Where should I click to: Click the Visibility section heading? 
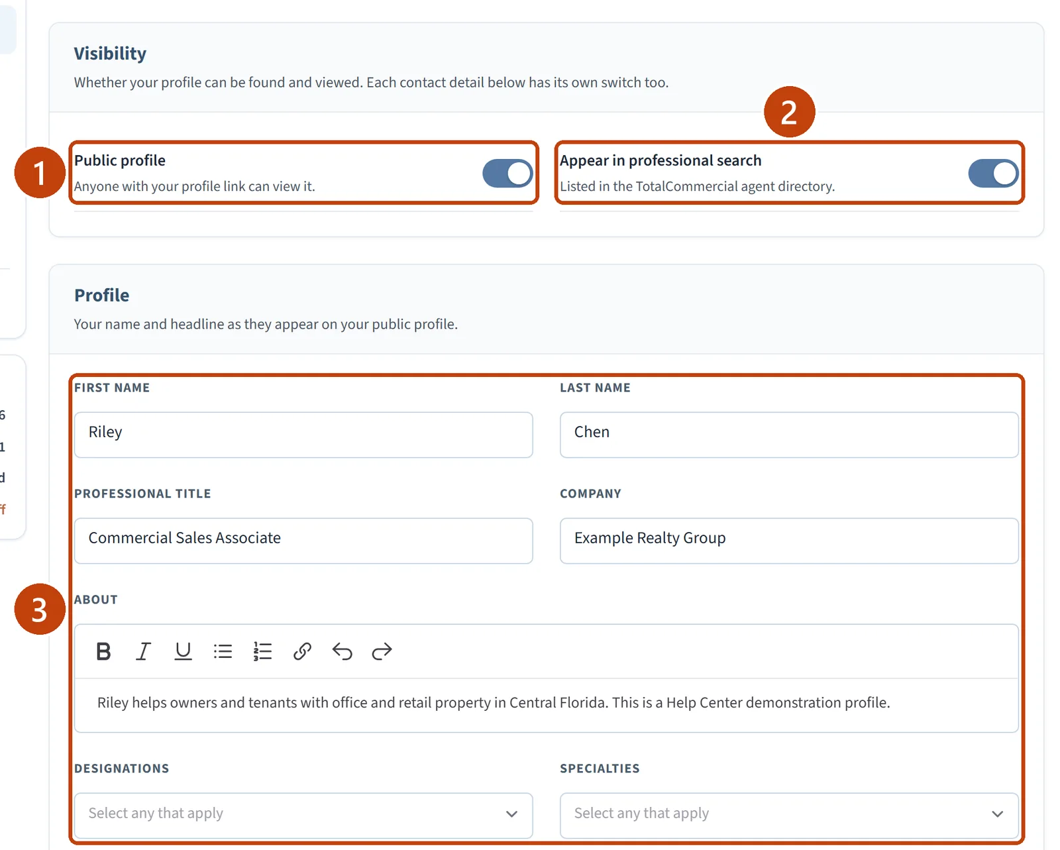(110, 54)
